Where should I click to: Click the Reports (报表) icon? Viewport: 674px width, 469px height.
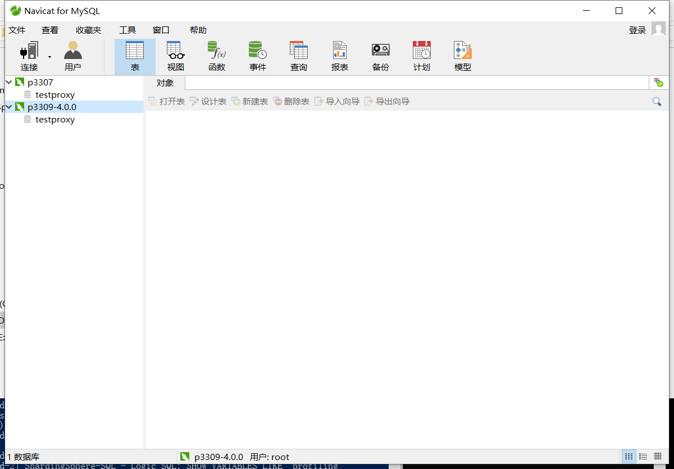click(x=340, y=55)
